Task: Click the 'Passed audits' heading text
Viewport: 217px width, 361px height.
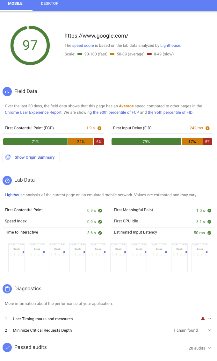Action: click(30, 347)
